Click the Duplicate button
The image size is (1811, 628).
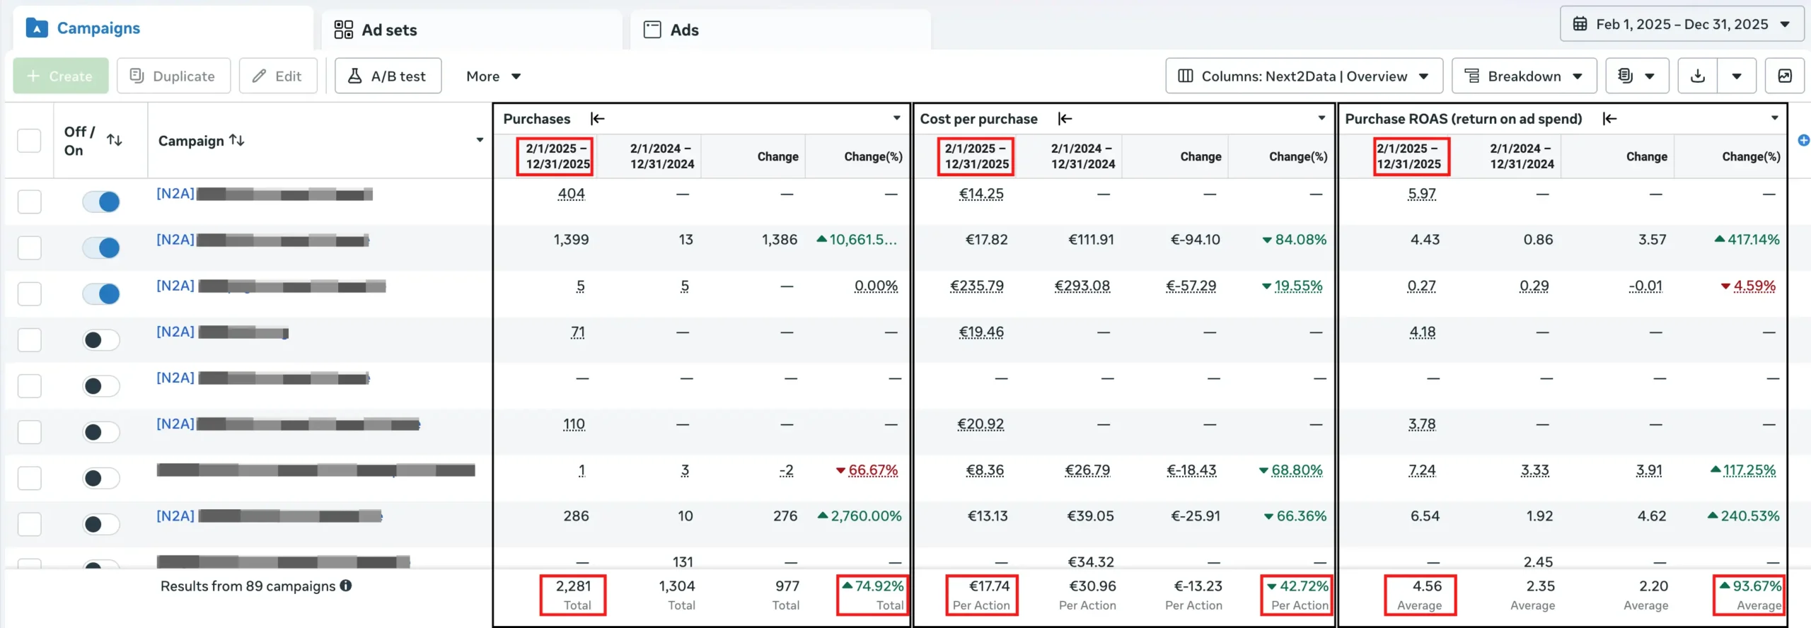173,76
